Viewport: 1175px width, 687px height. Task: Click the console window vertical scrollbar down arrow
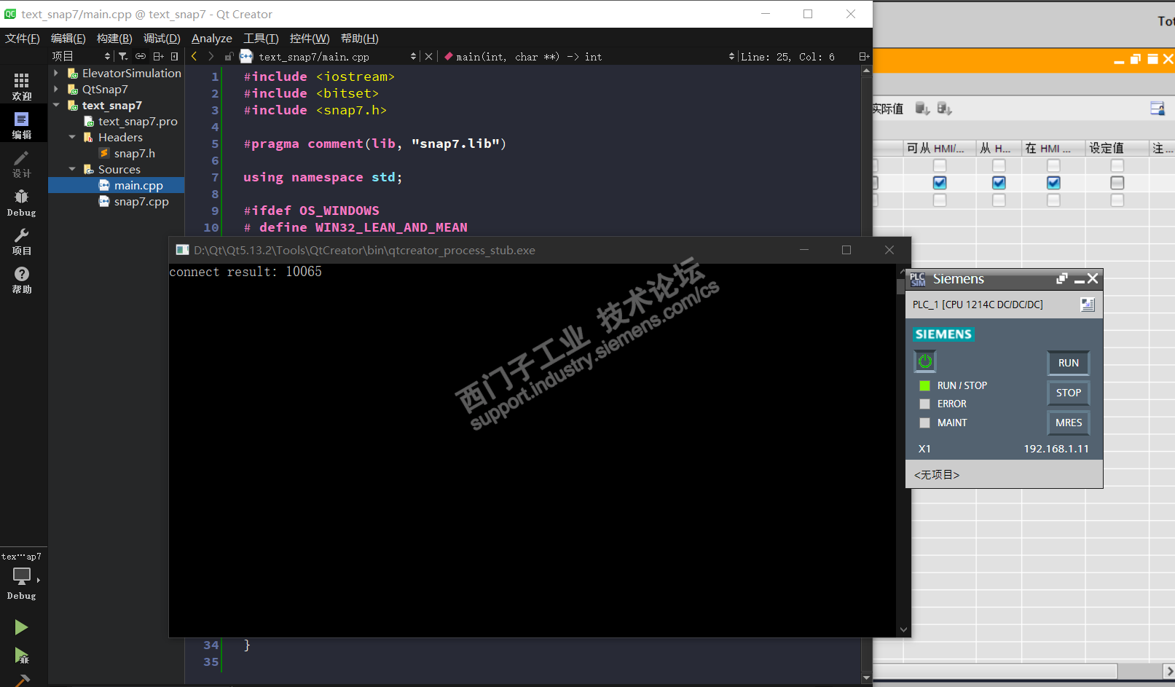pyautogui.click(x=903, y=629)
